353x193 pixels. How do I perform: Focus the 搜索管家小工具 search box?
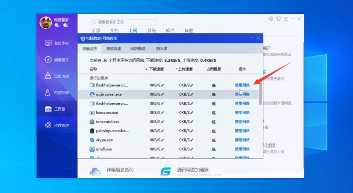pos(124,22)
